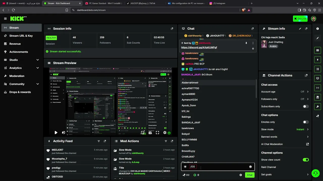Click the edit layout pencil in the right sidebar

point(317,38)
